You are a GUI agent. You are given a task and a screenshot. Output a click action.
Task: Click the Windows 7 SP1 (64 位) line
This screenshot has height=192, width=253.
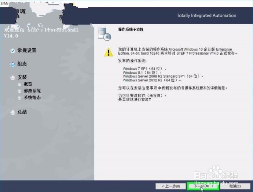144,69
